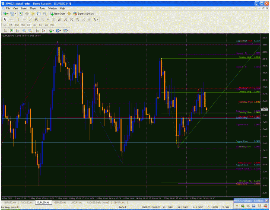Click the save disk icon in ChartShare Toolbox

coord(254,206)
